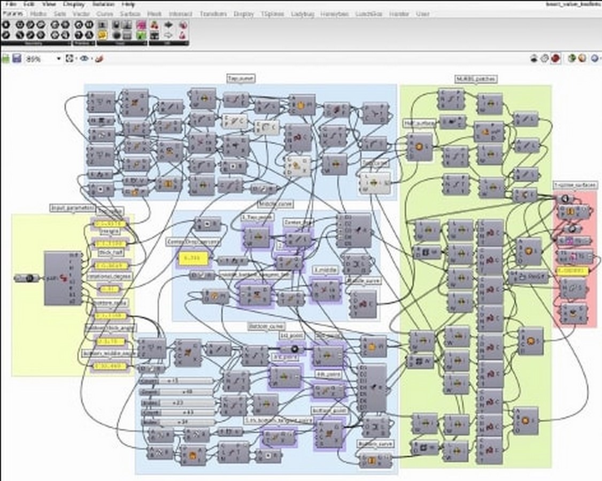This screenshot has height=481, width=602.
Task: Select the Top_curve group label
Action: click(x=241, y=79)
